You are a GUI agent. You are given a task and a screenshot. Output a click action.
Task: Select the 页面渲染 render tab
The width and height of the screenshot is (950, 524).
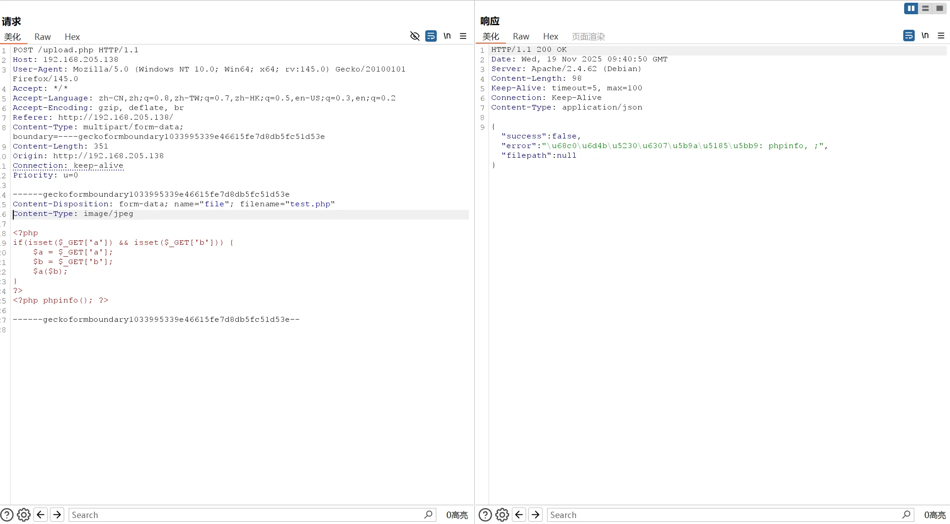point(588,36)
